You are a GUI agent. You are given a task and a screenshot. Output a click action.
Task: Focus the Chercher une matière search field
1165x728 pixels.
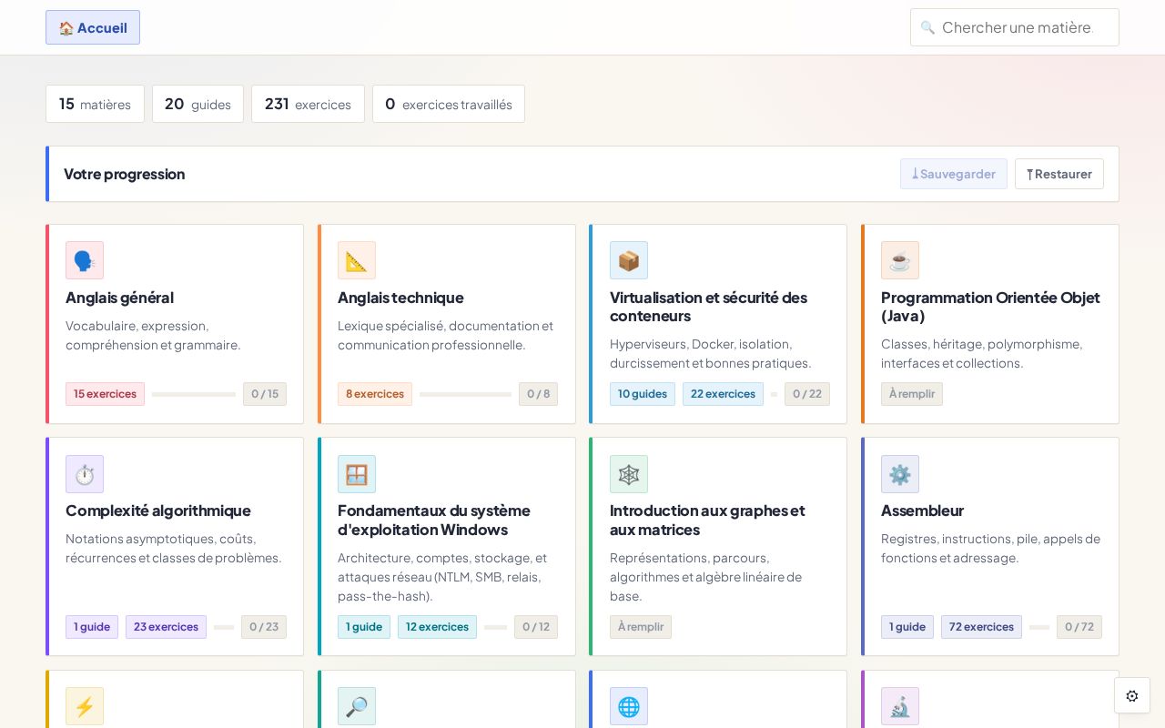click(x=1015, y=27)
